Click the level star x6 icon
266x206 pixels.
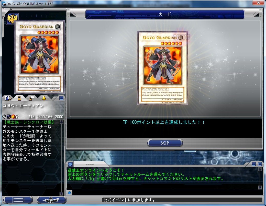click(x=15, y=117)
